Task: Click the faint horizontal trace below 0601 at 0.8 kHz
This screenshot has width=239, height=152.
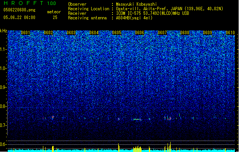Action: coord(23,108)
